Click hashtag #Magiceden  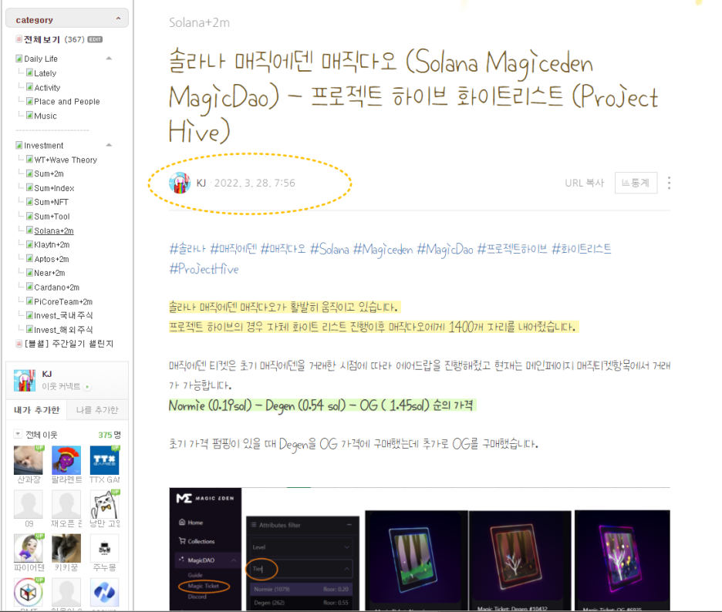[x=383, y=250]
